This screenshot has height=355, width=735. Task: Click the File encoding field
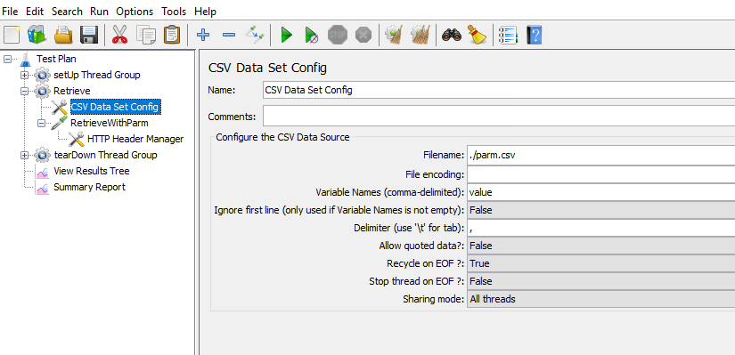(601, 174)
